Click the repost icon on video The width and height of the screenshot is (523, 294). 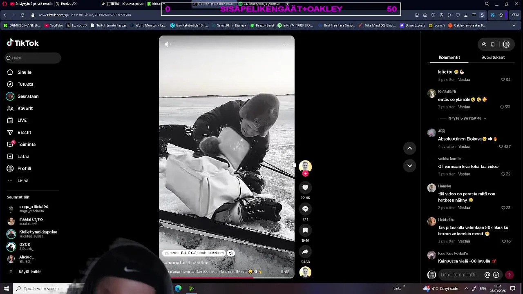tap(231, 253)
